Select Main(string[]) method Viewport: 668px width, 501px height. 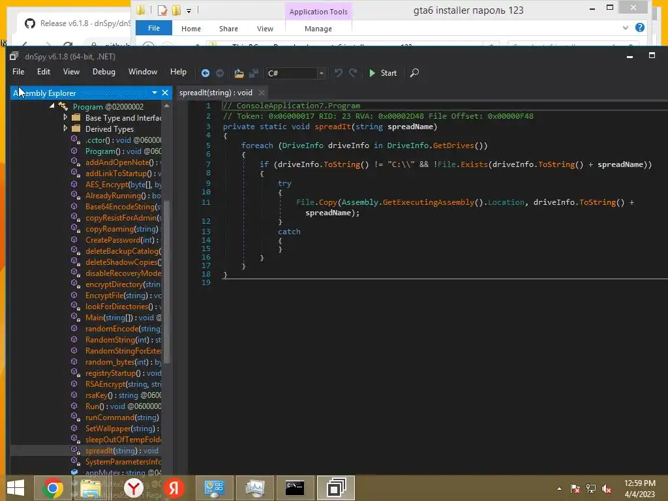[x=123, y=318]
